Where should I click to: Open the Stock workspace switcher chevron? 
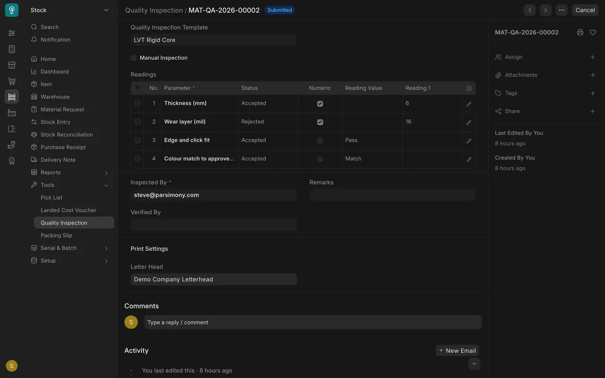106,10
